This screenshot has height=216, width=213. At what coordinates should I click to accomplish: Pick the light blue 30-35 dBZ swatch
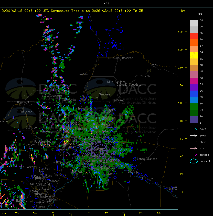click(x=194, y=100)
